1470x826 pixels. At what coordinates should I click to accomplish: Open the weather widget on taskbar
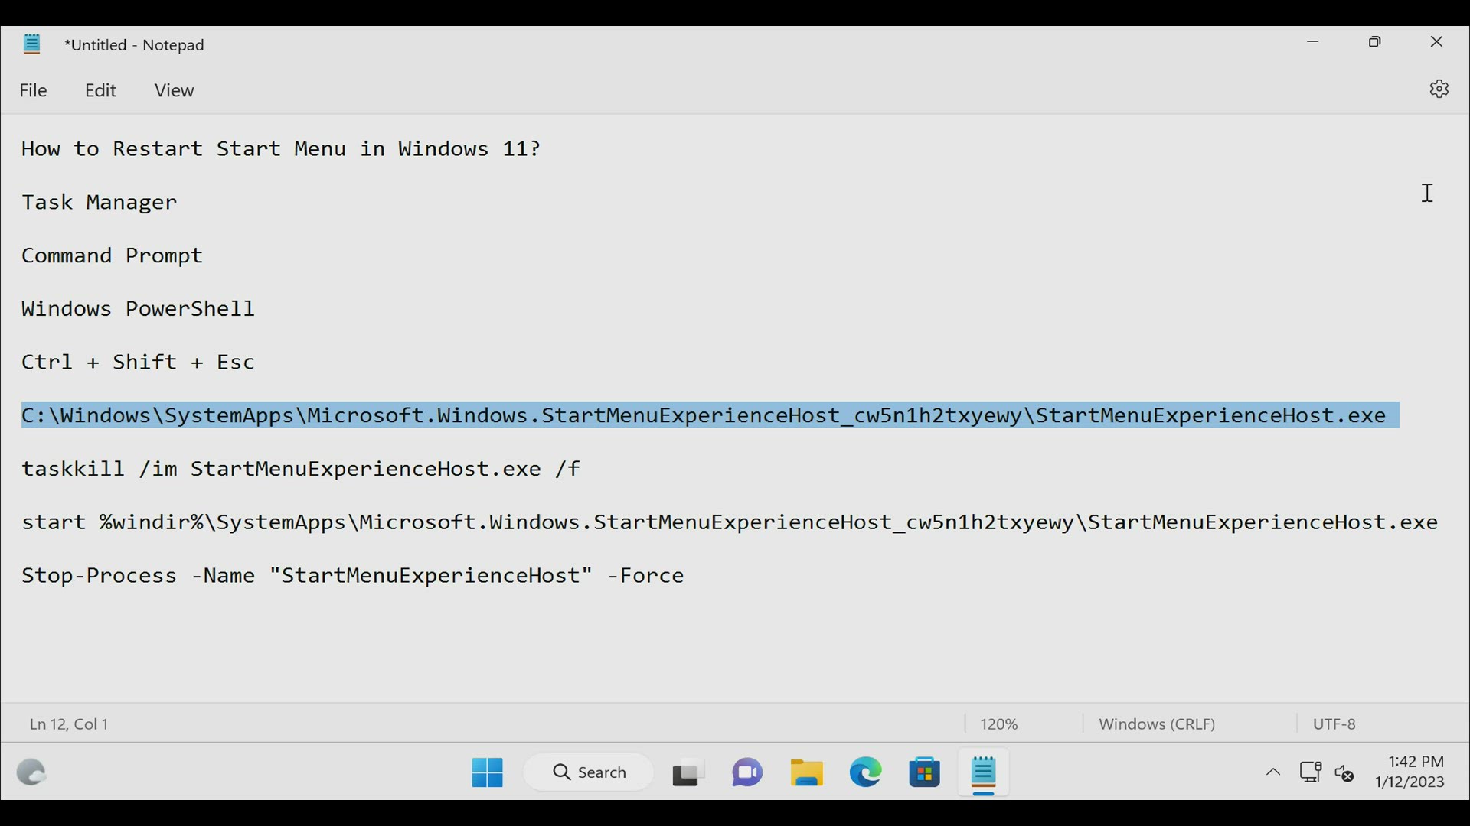tap(31, 772)
